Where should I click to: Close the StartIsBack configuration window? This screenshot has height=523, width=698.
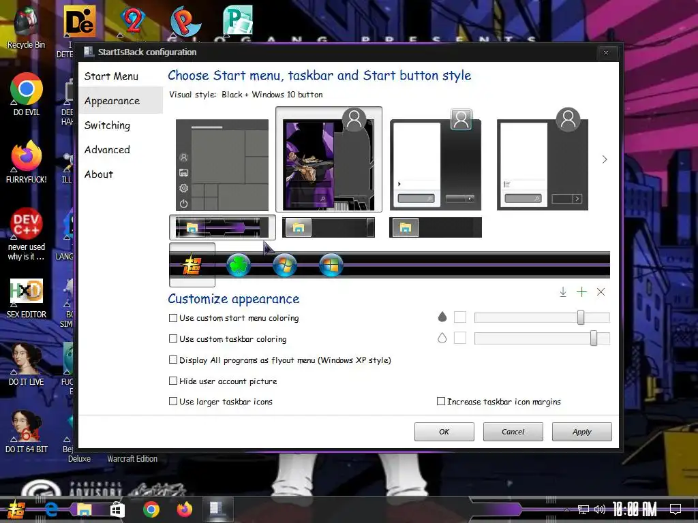tap(606, 52)
